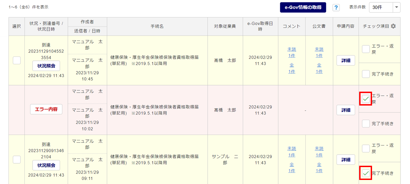
Task: Open unread コメント link in first row
Action: [x=291, y=52]
